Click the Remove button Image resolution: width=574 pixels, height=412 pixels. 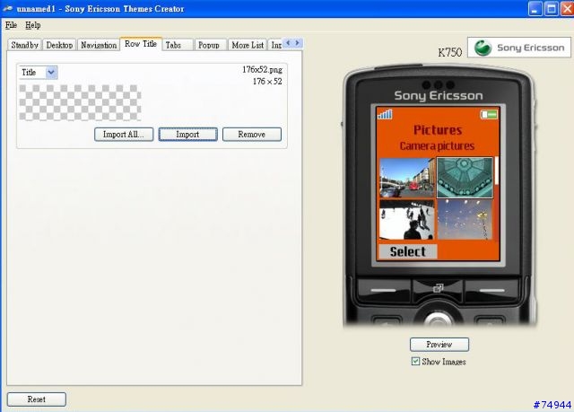click(252, 135)
